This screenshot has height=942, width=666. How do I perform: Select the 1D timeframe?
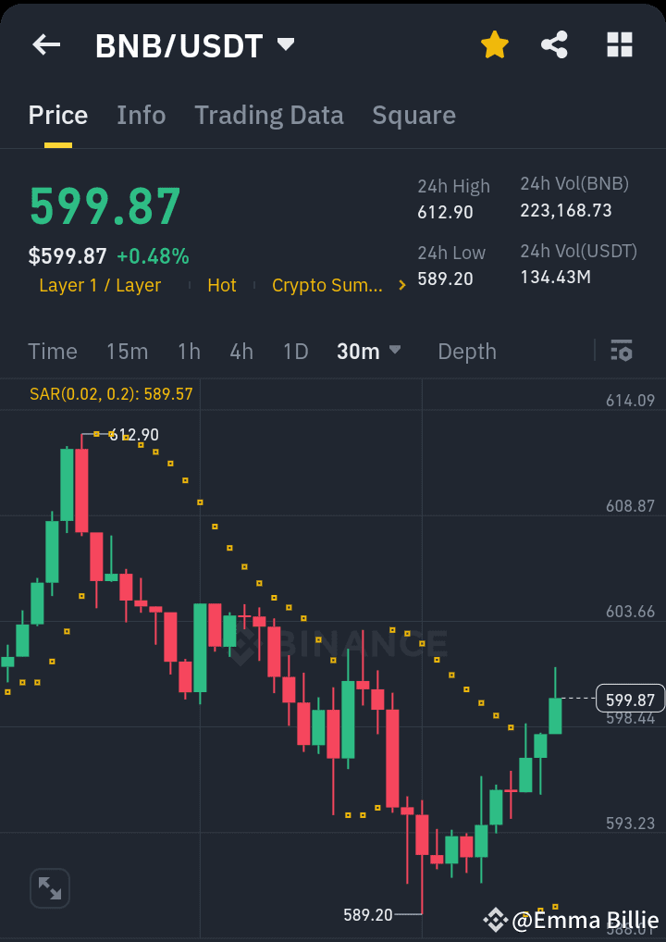pyautogui.click(x=295, y=352)
